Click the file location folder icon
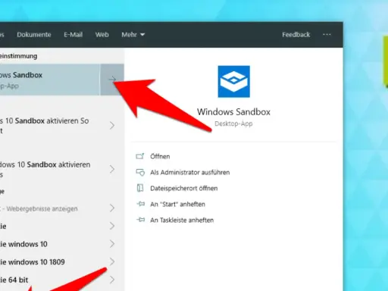Image resolution: width=388 pixels, height=291 pixels. click(140, 188)
